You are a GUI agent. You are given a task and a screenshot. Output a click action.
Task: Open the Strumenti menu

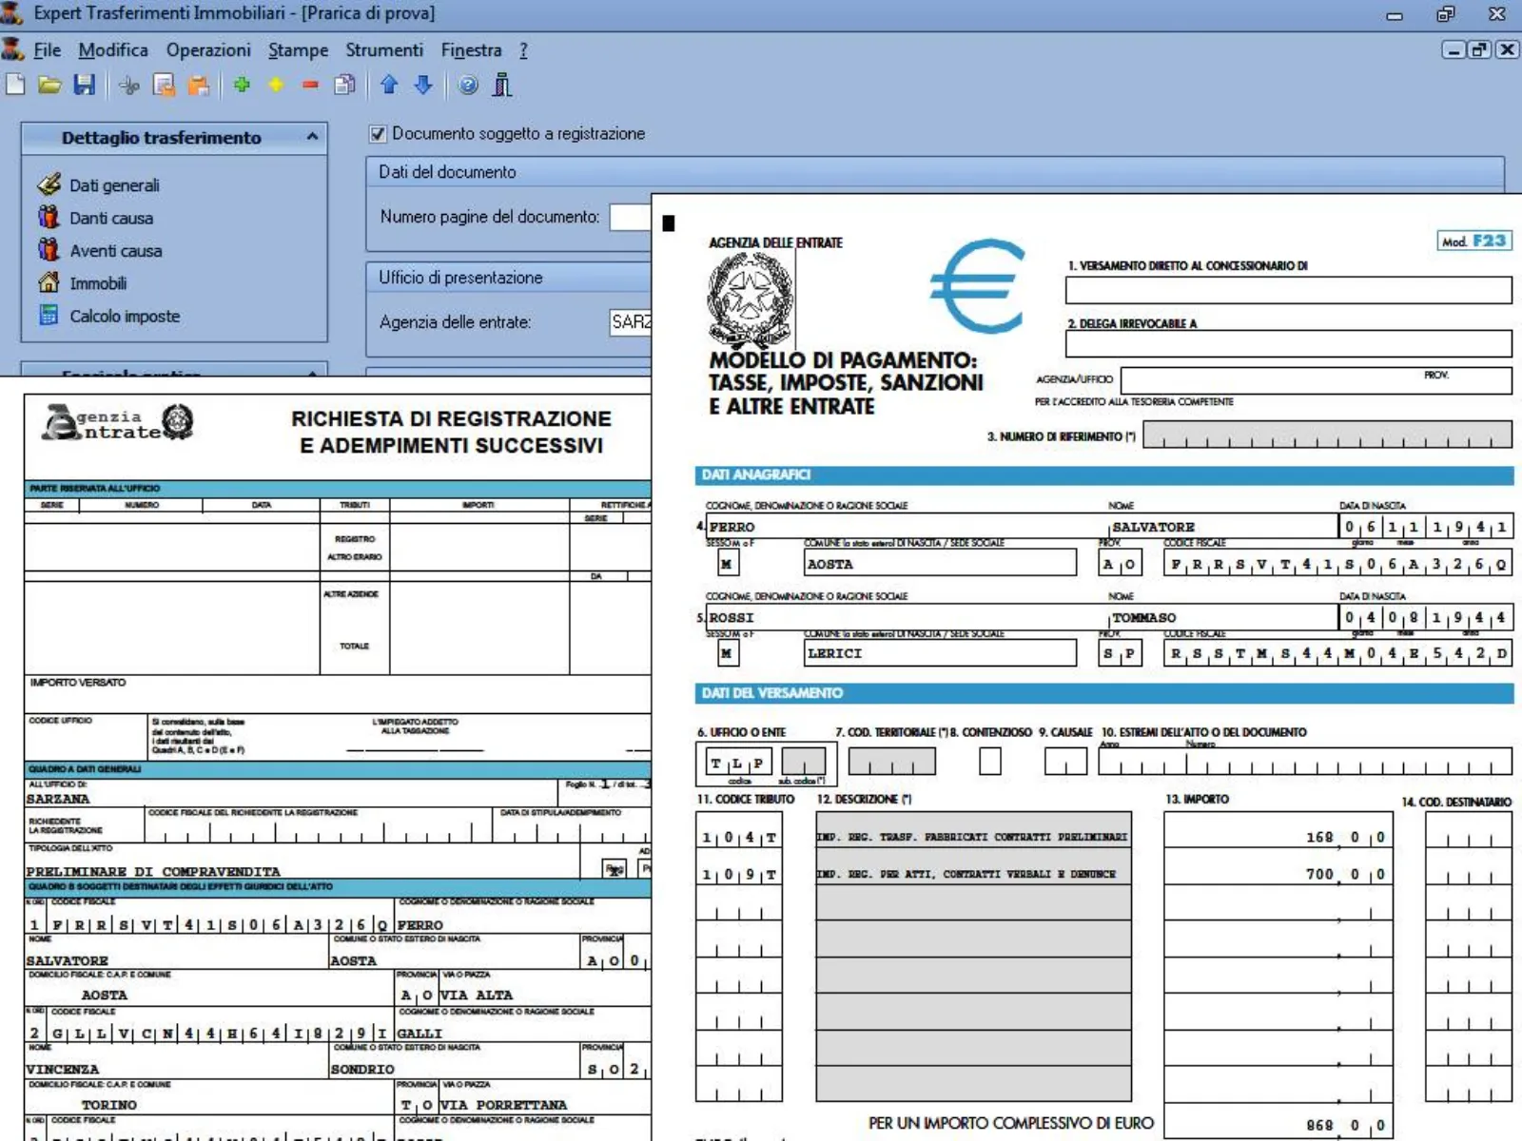(384, 50)
